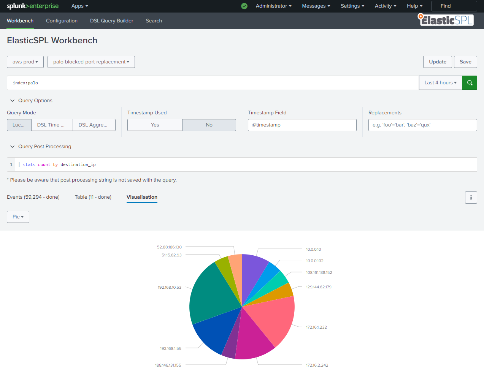Collapse the Query Post Processing section

12,147
